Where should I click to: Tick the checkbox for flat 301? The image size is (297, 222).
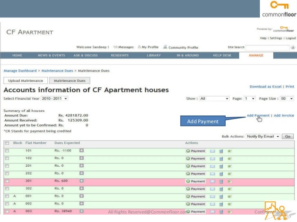[x=7, y=181]
